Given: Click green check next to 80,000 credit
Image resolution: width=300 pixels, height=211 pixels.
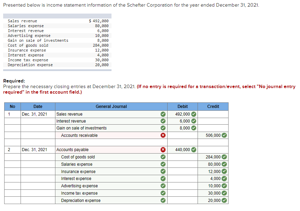Looking at the screenshot, I should 224,164.
